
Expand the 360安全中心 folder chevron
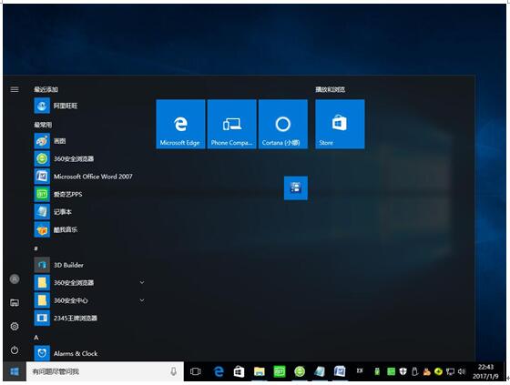[142, 300]
